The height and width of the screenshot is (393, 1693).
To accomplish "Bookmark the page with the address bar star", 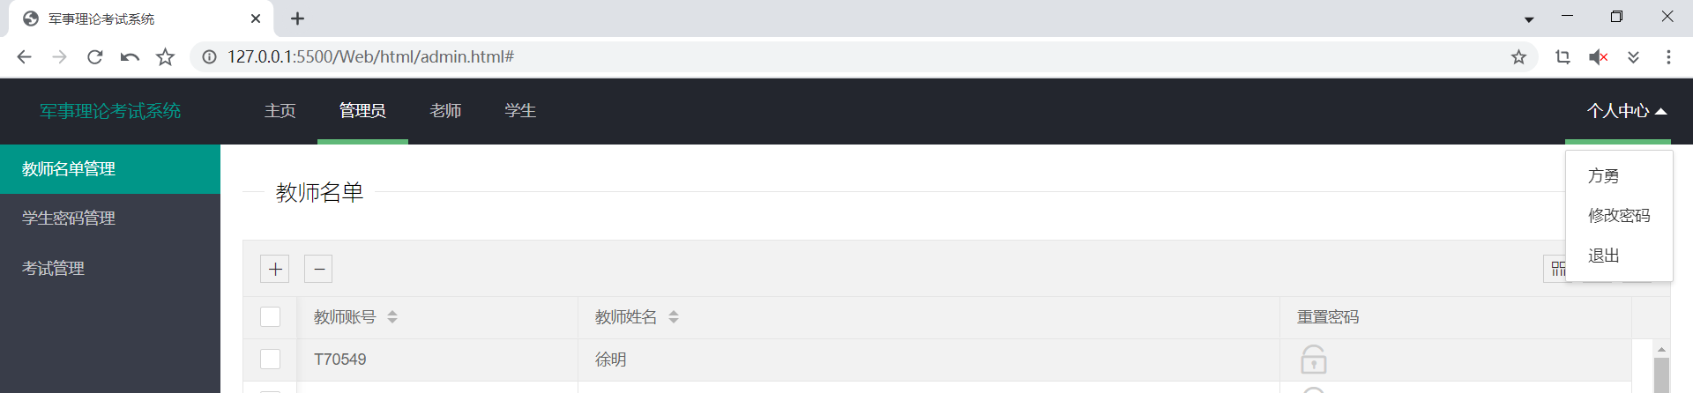I will (x=1518, y=57).
